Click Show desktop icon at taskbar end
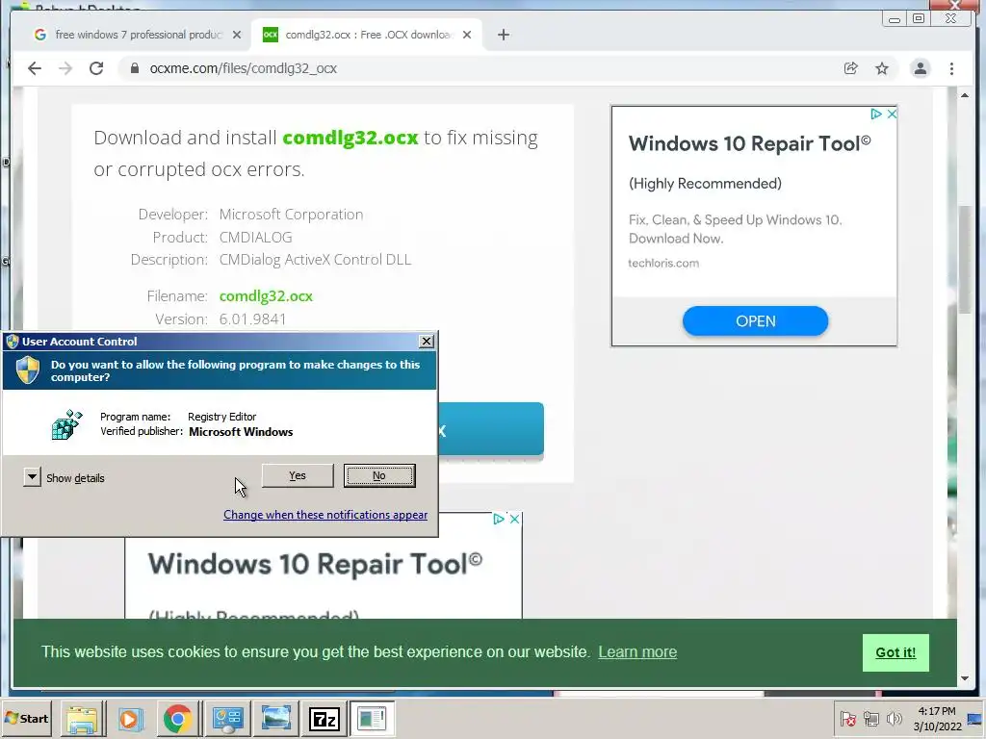 976,718
